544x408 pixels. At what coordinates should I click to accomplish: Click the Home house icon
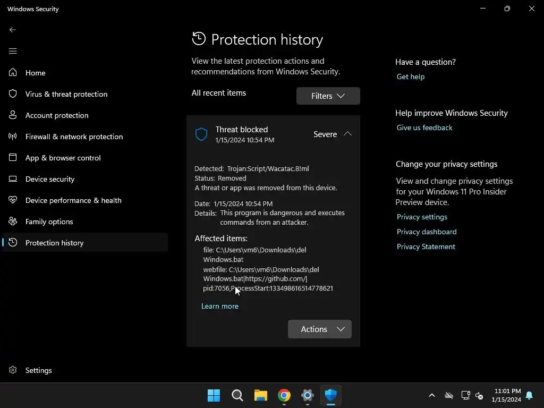[13, 72]
